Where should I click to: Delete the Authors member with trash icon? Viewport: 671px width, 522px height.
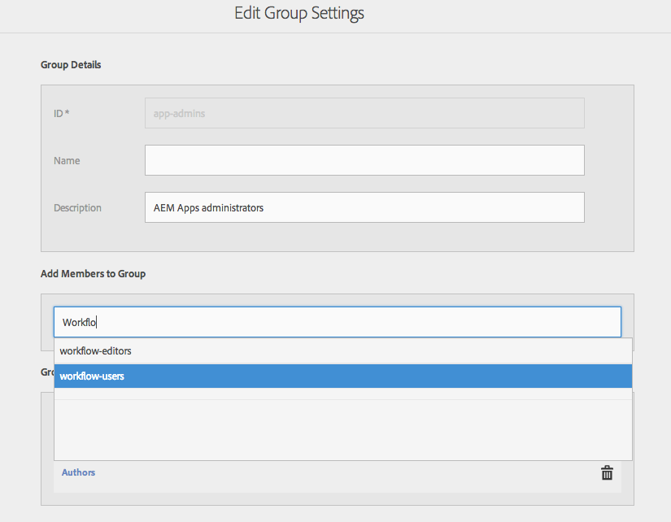pos(607,472)
